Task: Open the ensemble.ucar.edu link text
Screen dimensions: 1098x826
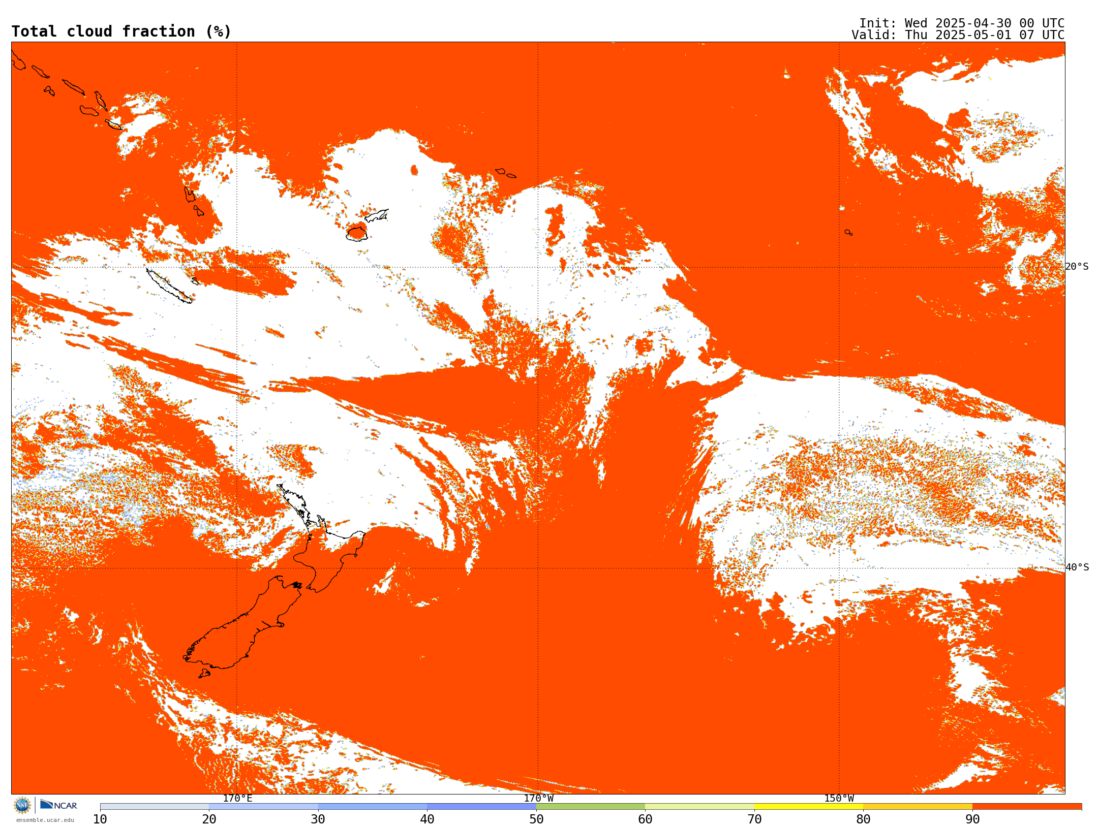Action: click(x=45, y=820)
